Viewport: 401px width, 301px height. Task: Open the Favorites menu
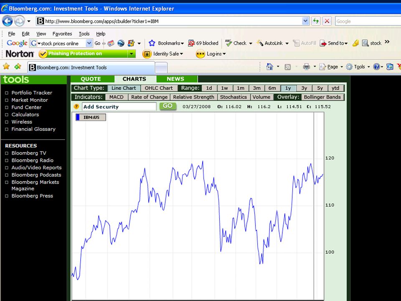(62, 34)
